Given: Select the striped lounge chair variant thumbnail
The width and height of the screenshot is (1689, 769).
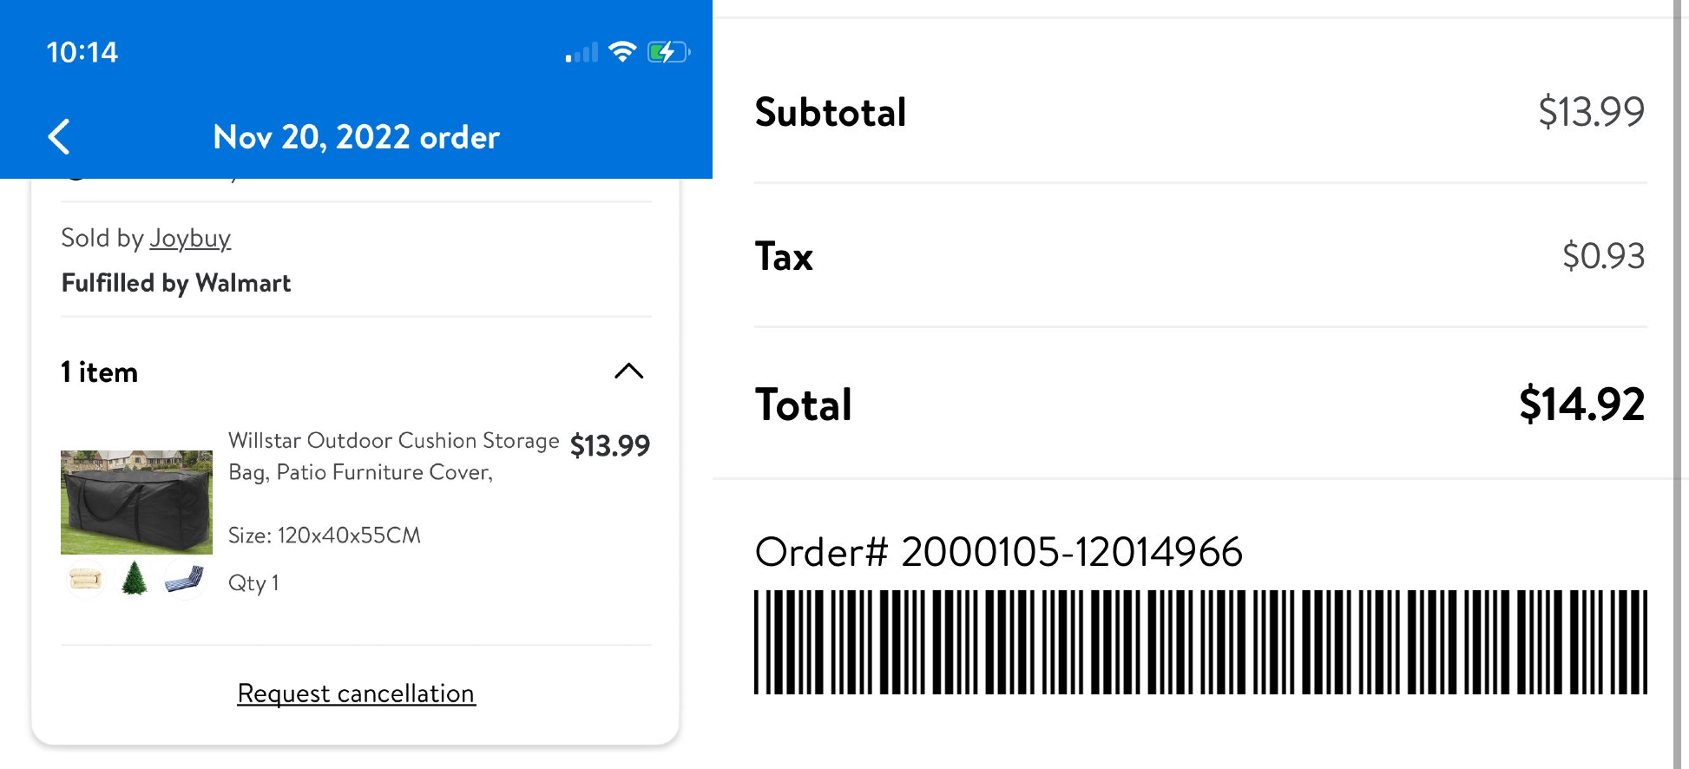Looking at the screenshot, I should tap(184, 578).
